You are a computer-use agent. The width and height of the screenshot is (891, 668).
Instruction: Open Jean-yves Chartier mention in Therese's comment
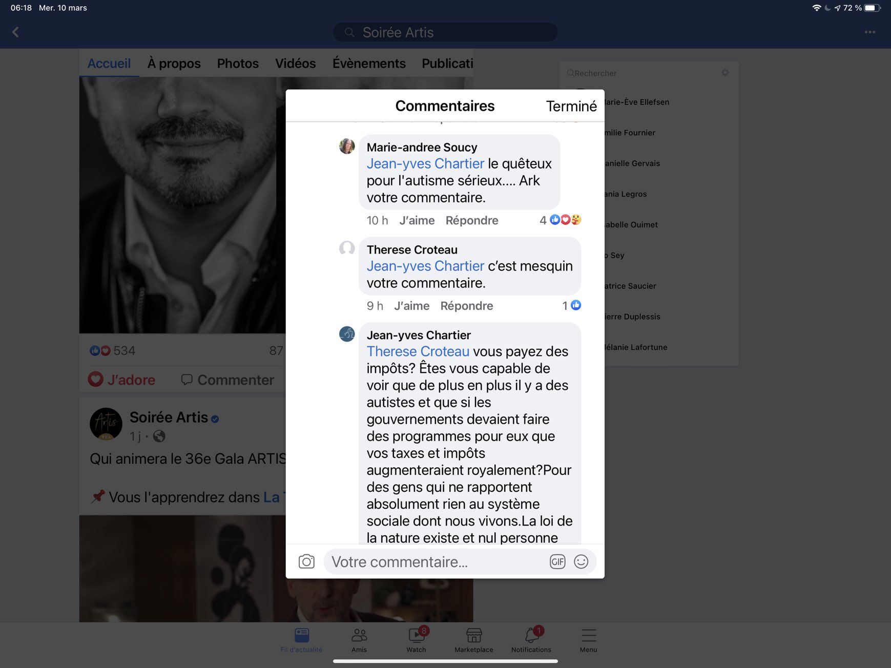point(425,266)
